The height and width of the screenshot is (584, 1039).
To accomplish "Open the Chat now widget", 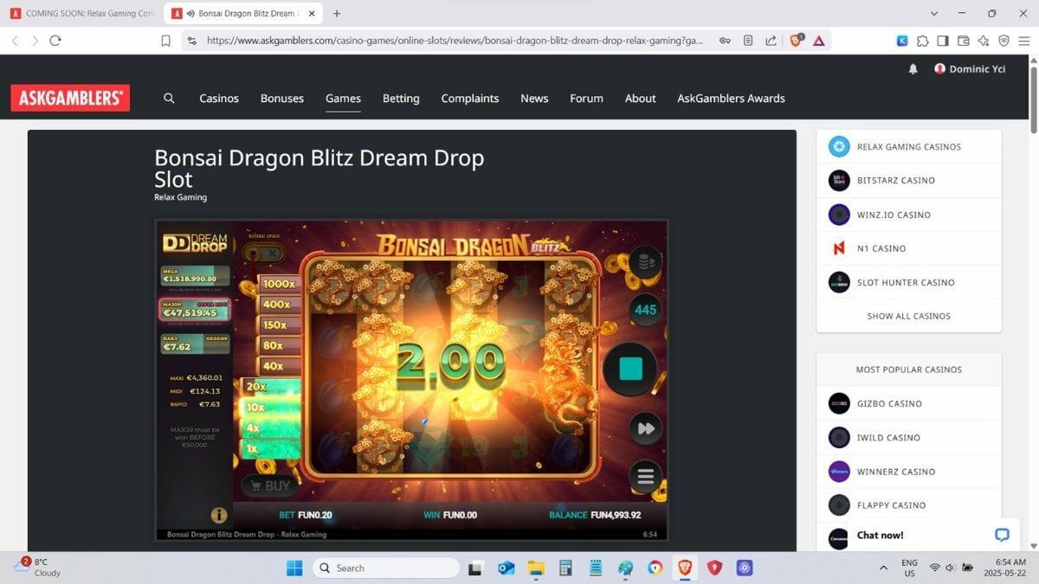I will click(935, 535).
